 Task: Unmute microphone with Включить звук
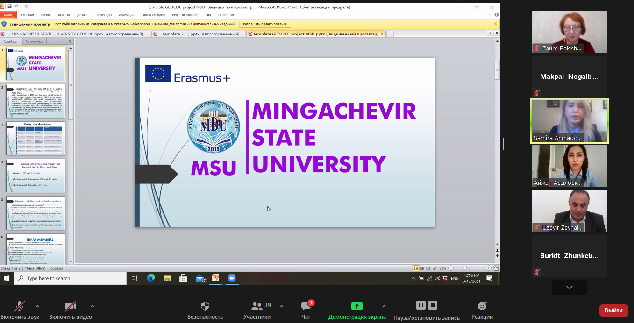20,311
